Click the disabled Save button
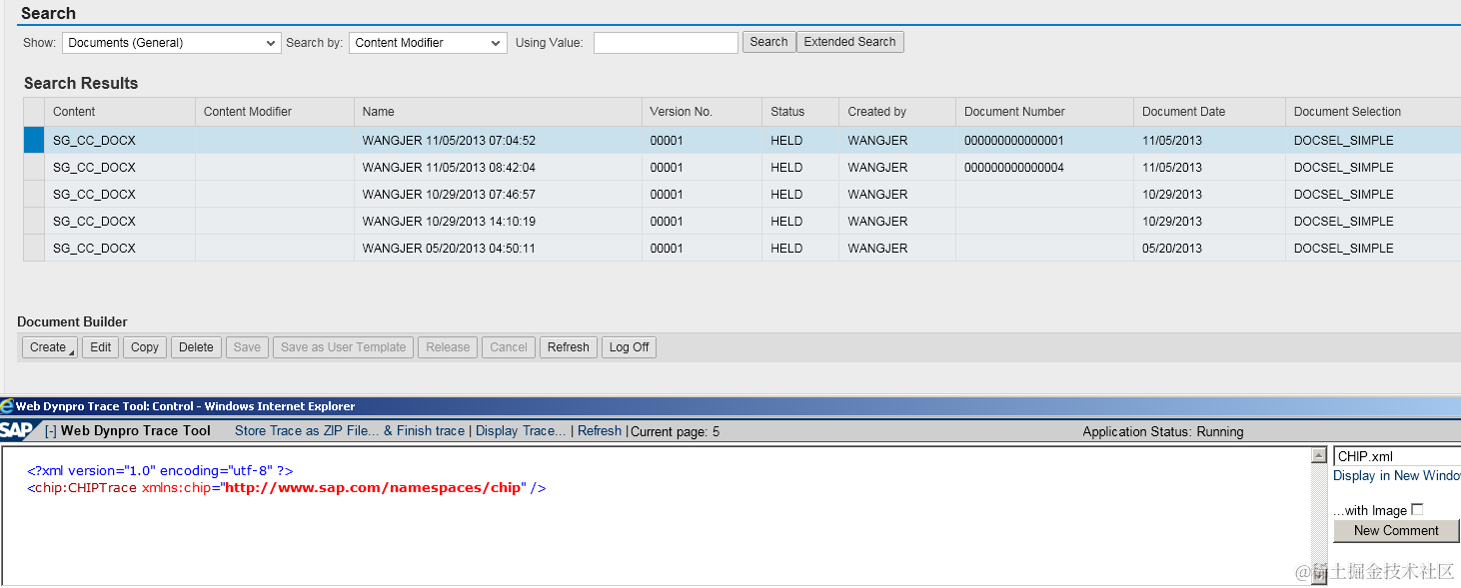Viewport: 1461px width, 588px height. point(247,347)
